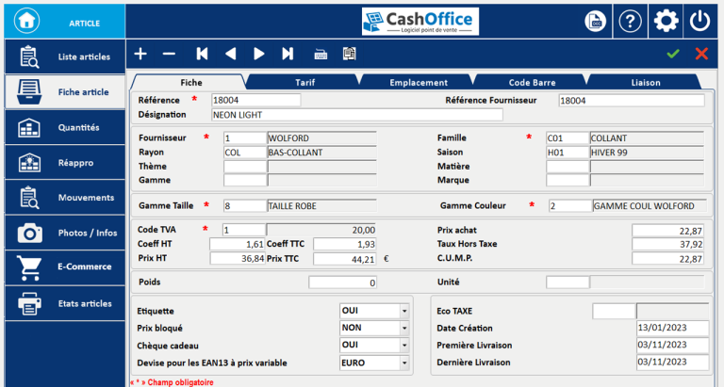Open the settings gear icon
Viewport: 724px width, 387px height.
(x=666, y=21)
